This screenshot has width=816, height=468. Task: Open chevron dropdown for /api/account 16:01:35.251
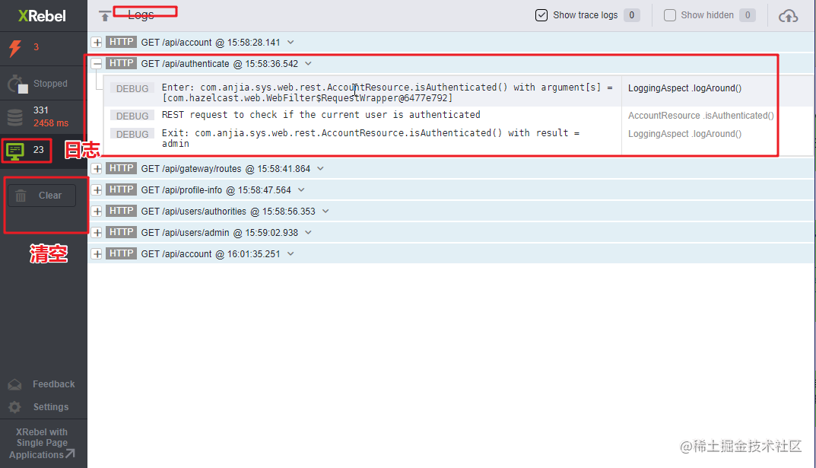(x=291, y=254)
